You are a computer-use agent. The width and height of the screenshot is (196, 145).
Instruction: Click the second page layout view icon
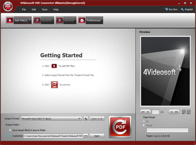tap(189, 112)
